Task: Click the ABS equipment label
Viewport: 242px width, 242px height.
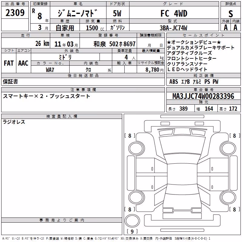Action: [174, 82]
